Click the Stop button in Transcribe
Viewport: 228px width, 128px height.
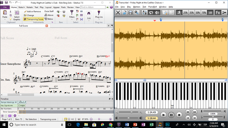point(179,115)
